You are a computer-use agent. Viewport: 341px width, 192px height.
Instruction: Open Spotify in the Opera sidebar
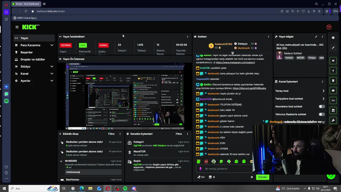tap(6, 101)
